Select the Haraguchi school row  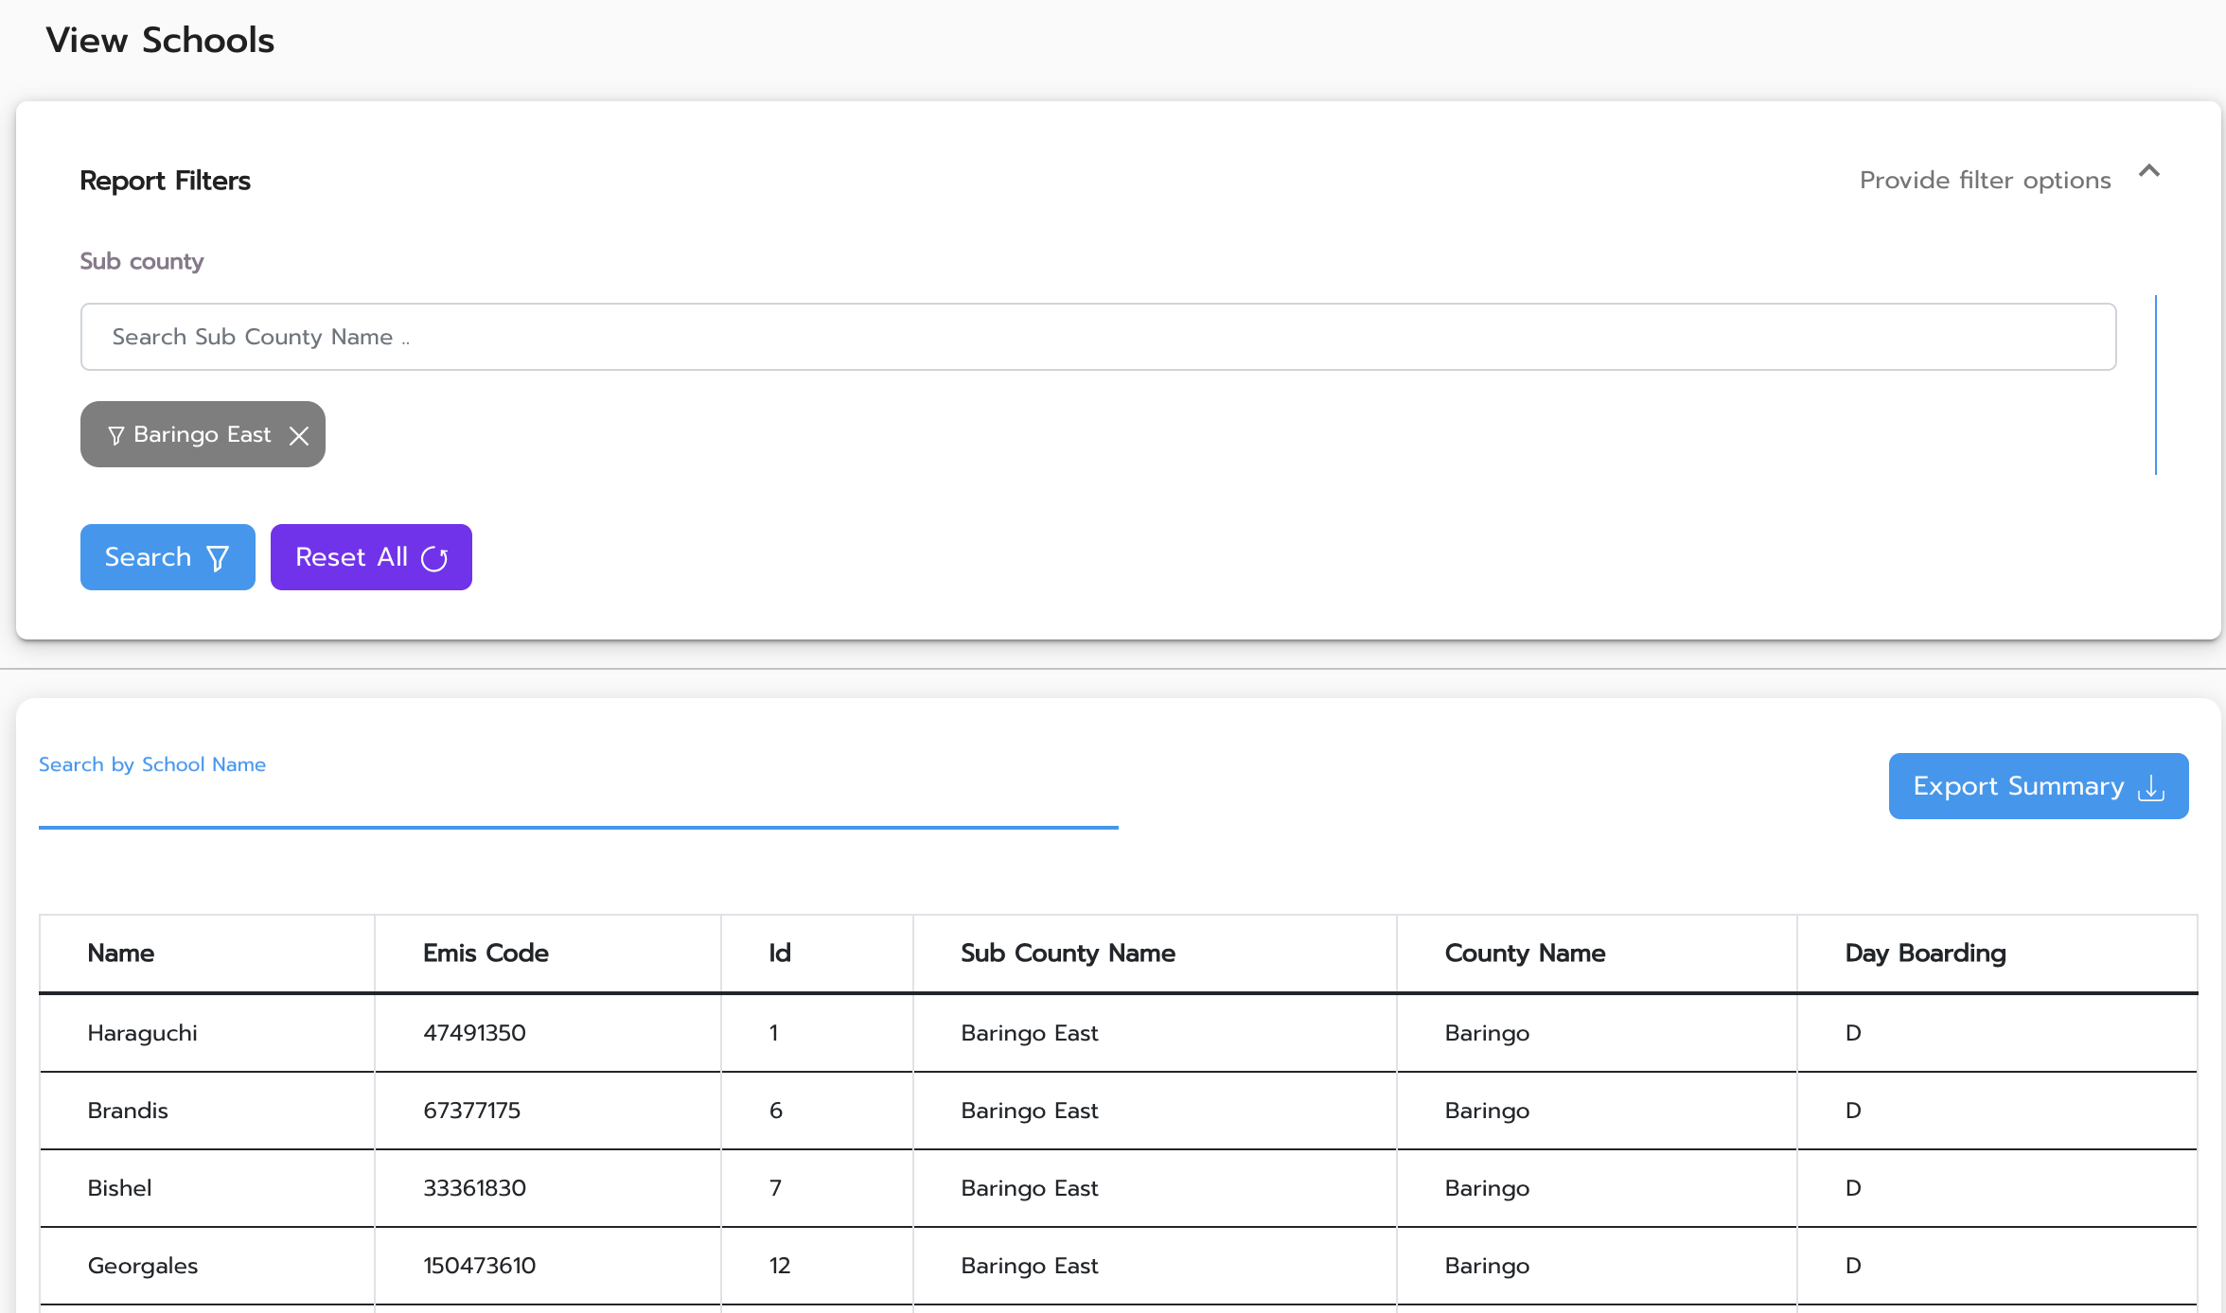(x=143, y=1033)
